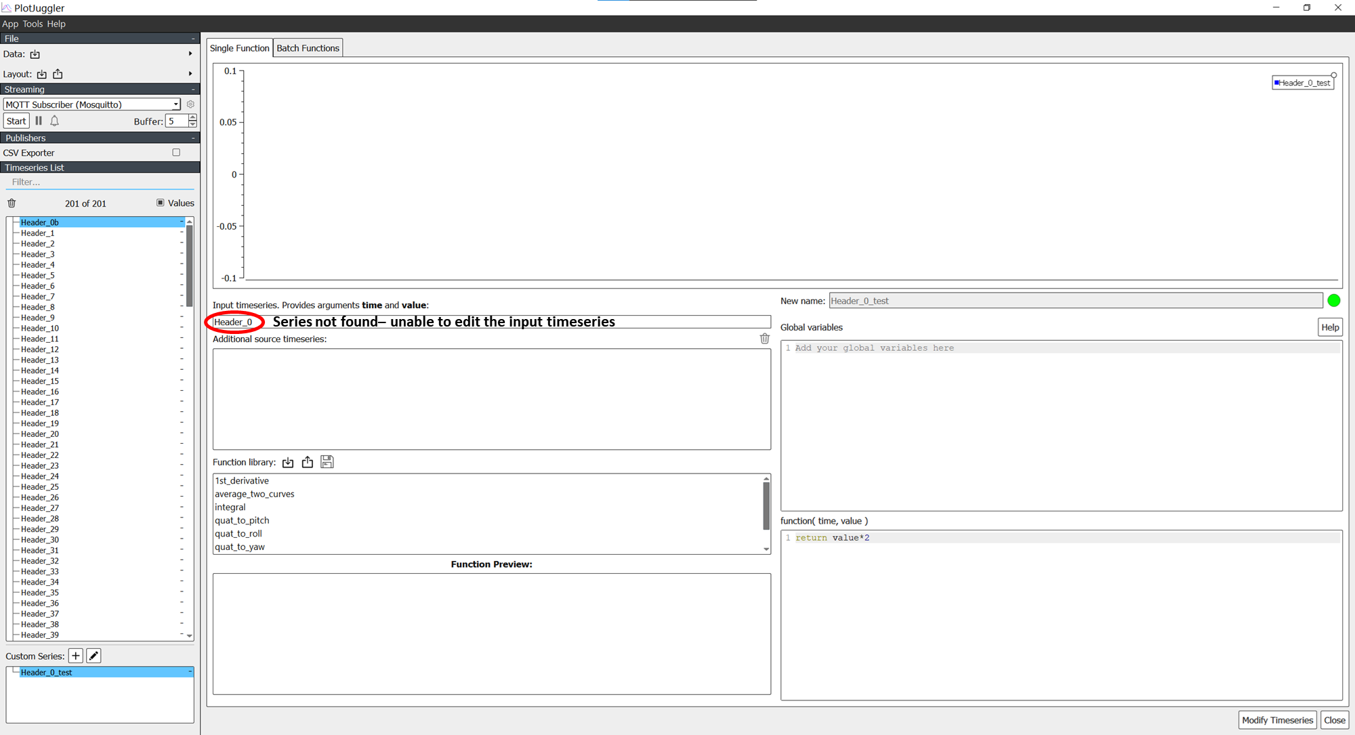This screenshot has height=735, width=1355.
Task: Open the Data load icon
Action: pos(35,54)
